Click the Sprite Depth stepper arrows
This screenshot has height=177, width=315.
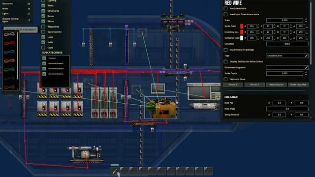(306, 73)
